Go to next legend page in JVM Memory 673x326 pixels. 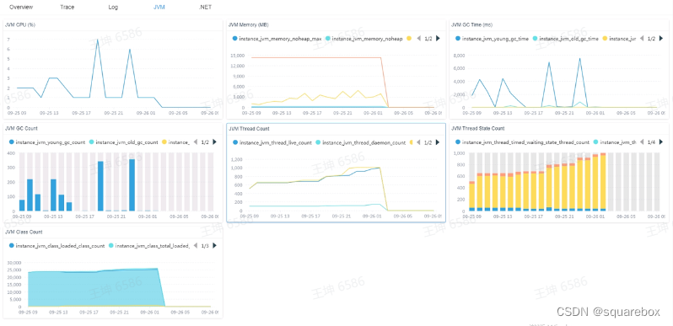tap(438, 39)
